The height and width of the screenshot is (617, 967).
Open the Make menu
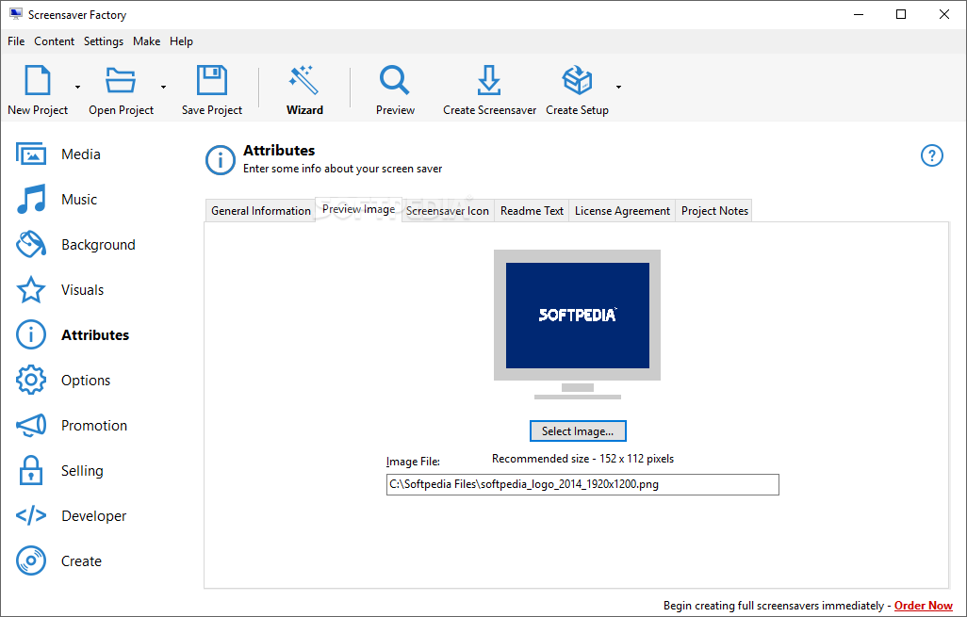click(x=147, y=41)
